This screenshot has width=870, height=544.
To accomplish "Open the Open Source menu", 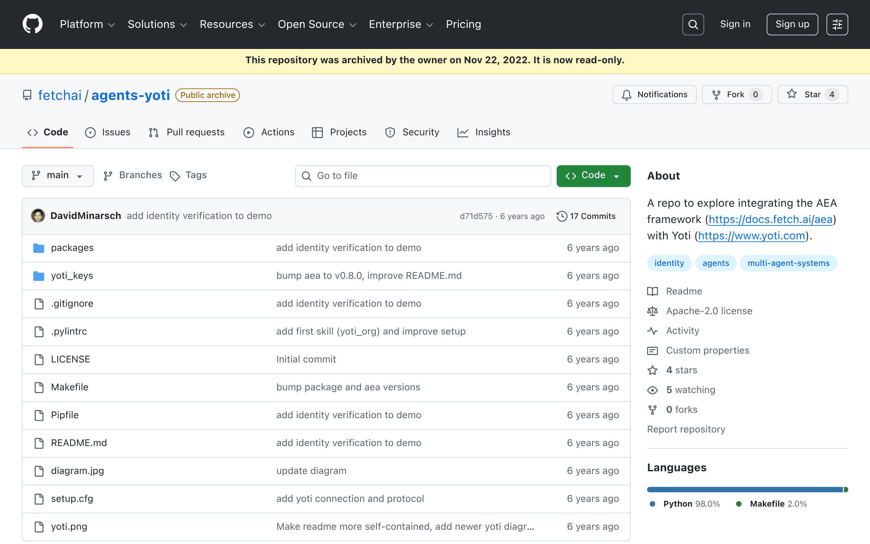I will (317, 24).
